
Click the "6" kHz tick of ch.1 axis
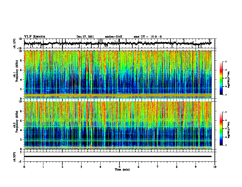click(21, 70)
